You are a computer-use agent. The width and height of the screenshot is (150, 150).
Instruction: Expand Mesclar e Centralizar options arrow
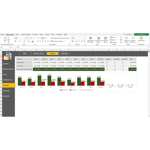point(64,41)
